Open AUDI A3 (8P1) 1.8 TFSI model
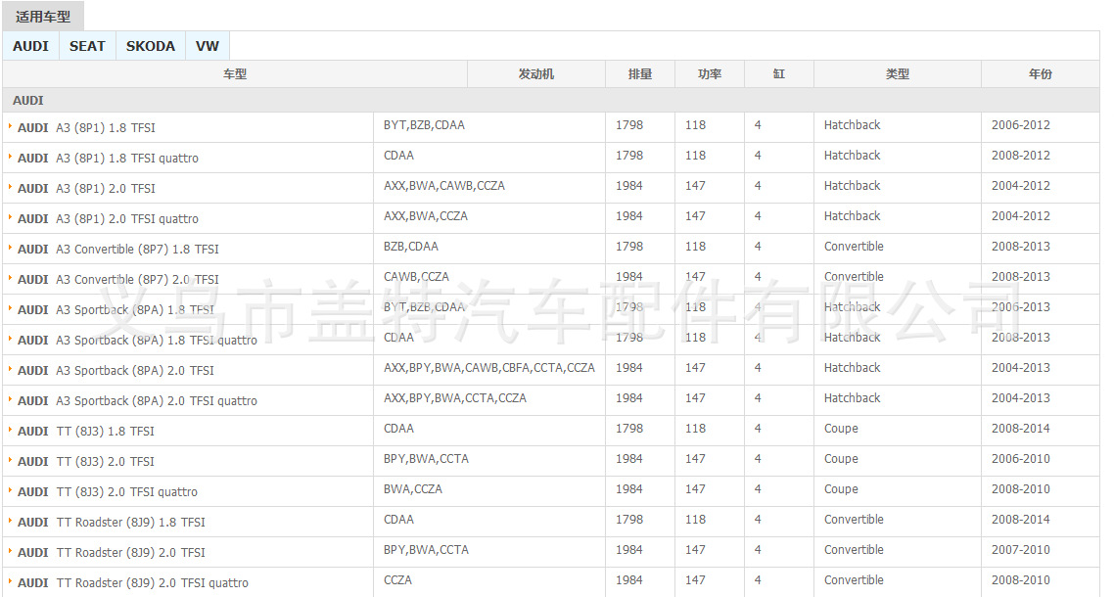Image resolution: width=1114 pixels, height=597 pixels. (86, 128)
